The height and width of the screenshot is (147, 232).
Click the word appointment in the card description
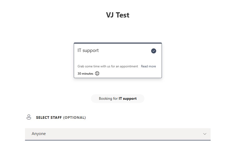129,66
